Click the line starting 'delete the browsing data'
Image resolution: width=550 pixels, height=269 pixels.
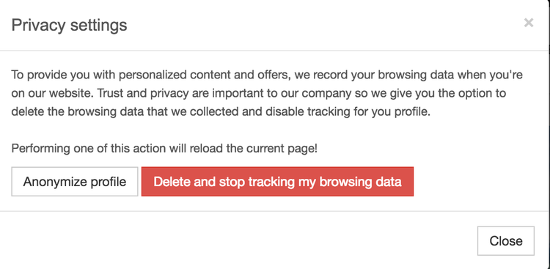point(221,111)
